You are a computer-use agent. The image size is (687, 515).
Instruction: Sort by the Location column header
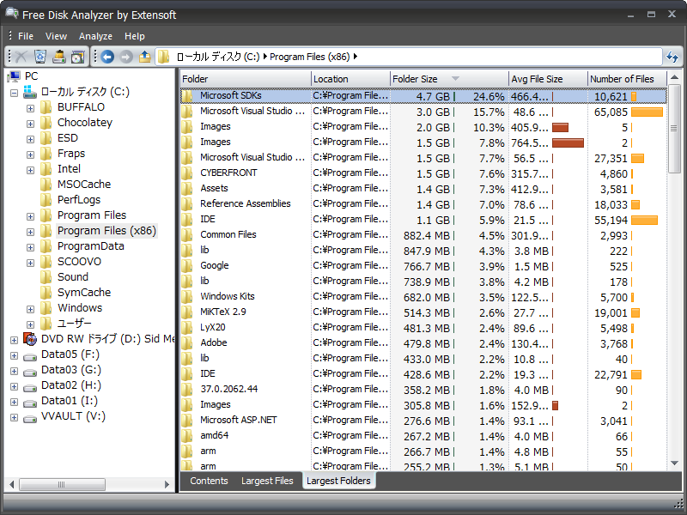coord(350,79)
